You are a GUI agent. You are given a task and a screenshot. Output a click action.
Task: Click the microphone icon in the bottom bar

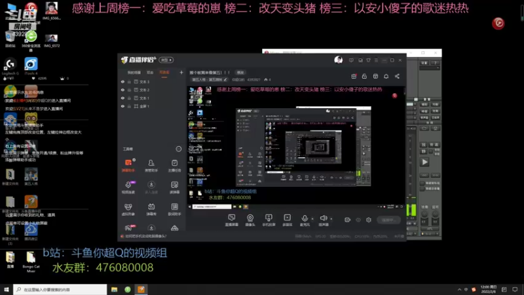[305, 219]
